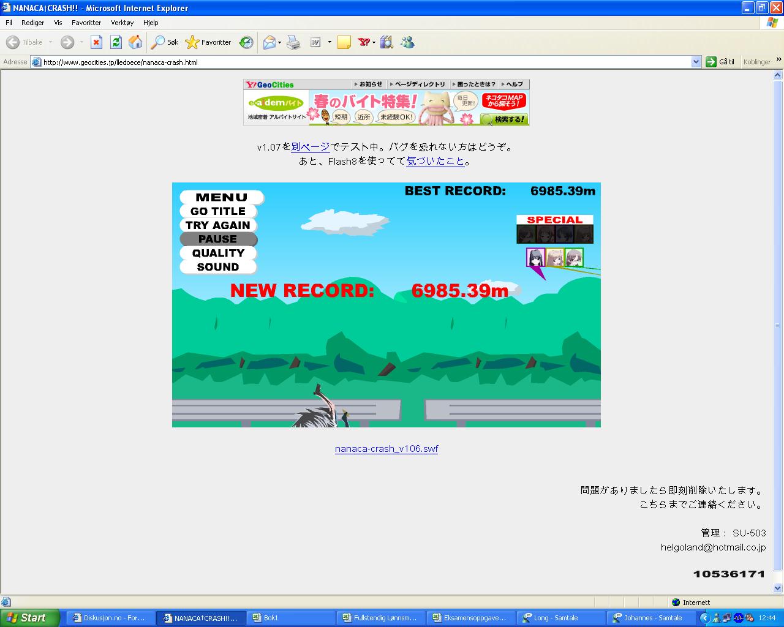Viewport: 784px width, 627px height.
Task: Open the network connection tray icon
Action: coord(726,618)
